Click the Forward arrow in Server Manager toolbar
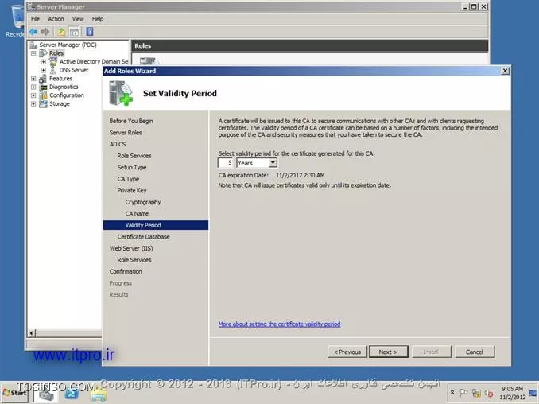Viewport: 539px width, 404px height. click(45, 32)
